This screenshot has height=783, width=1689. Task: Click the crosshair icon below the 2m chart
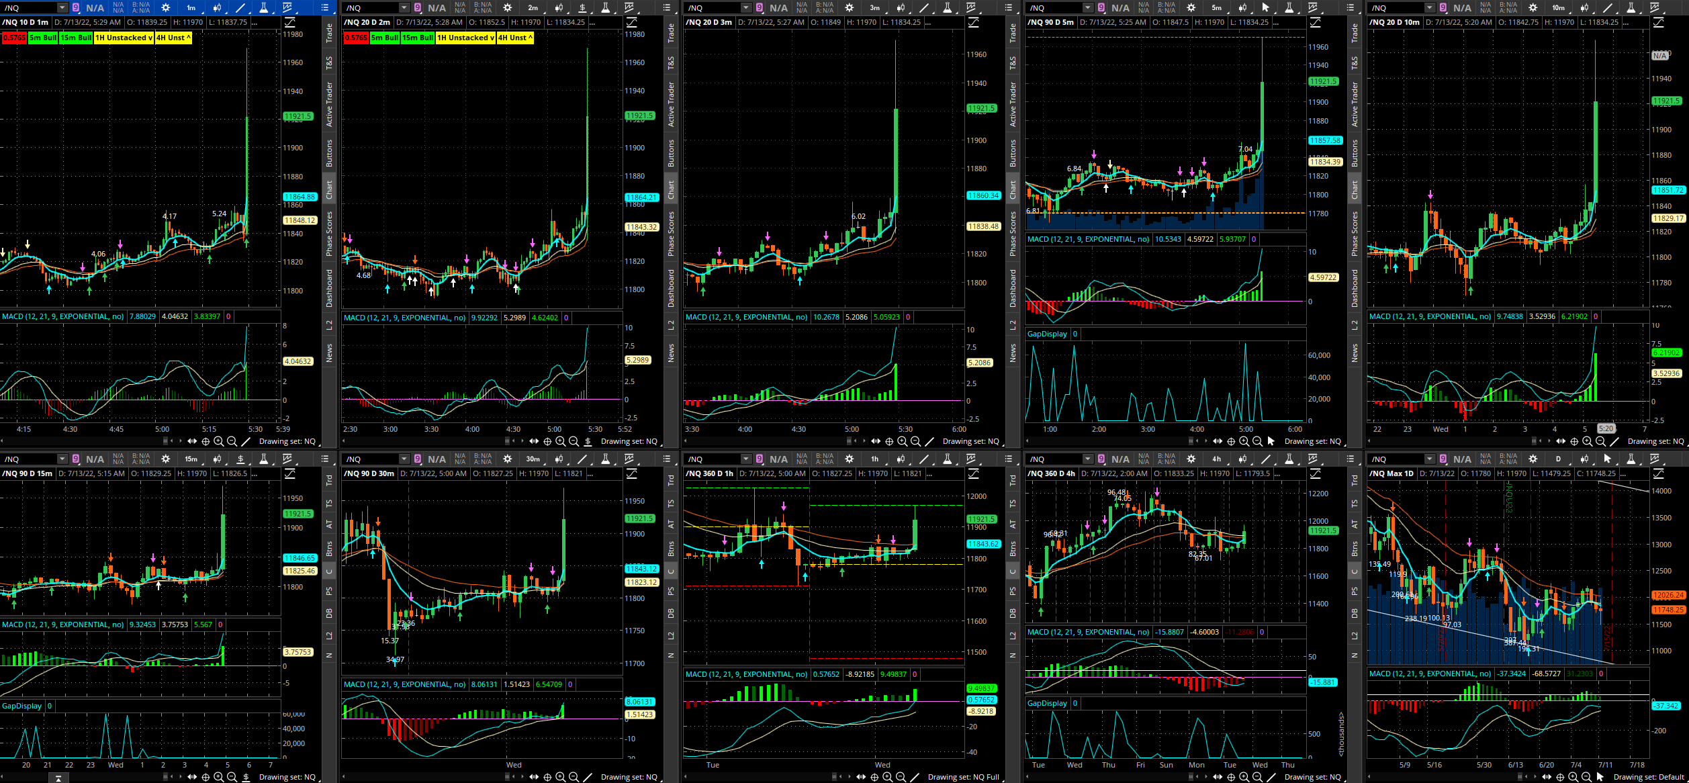[547, 441]
